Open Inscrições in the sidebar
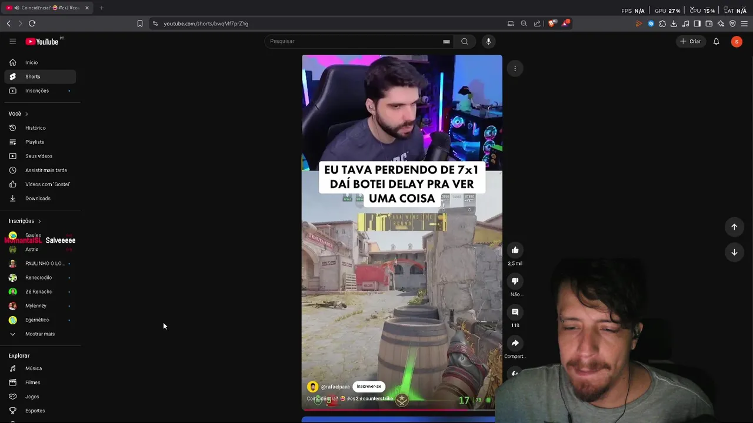The height and width of the screenshot is (423, 753). [x=40, y=90]
